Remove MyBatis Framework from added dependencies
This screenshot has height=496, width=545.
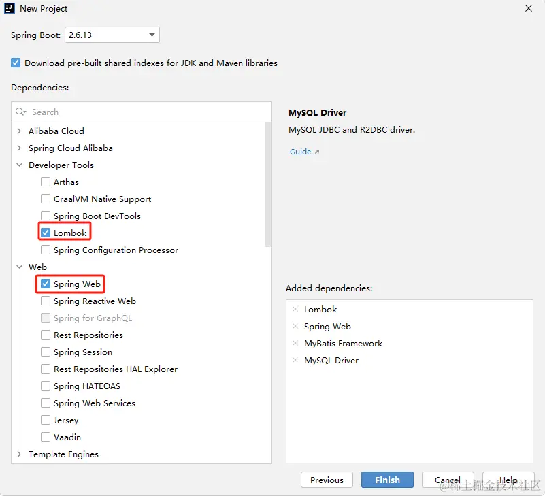coord(295,343)
